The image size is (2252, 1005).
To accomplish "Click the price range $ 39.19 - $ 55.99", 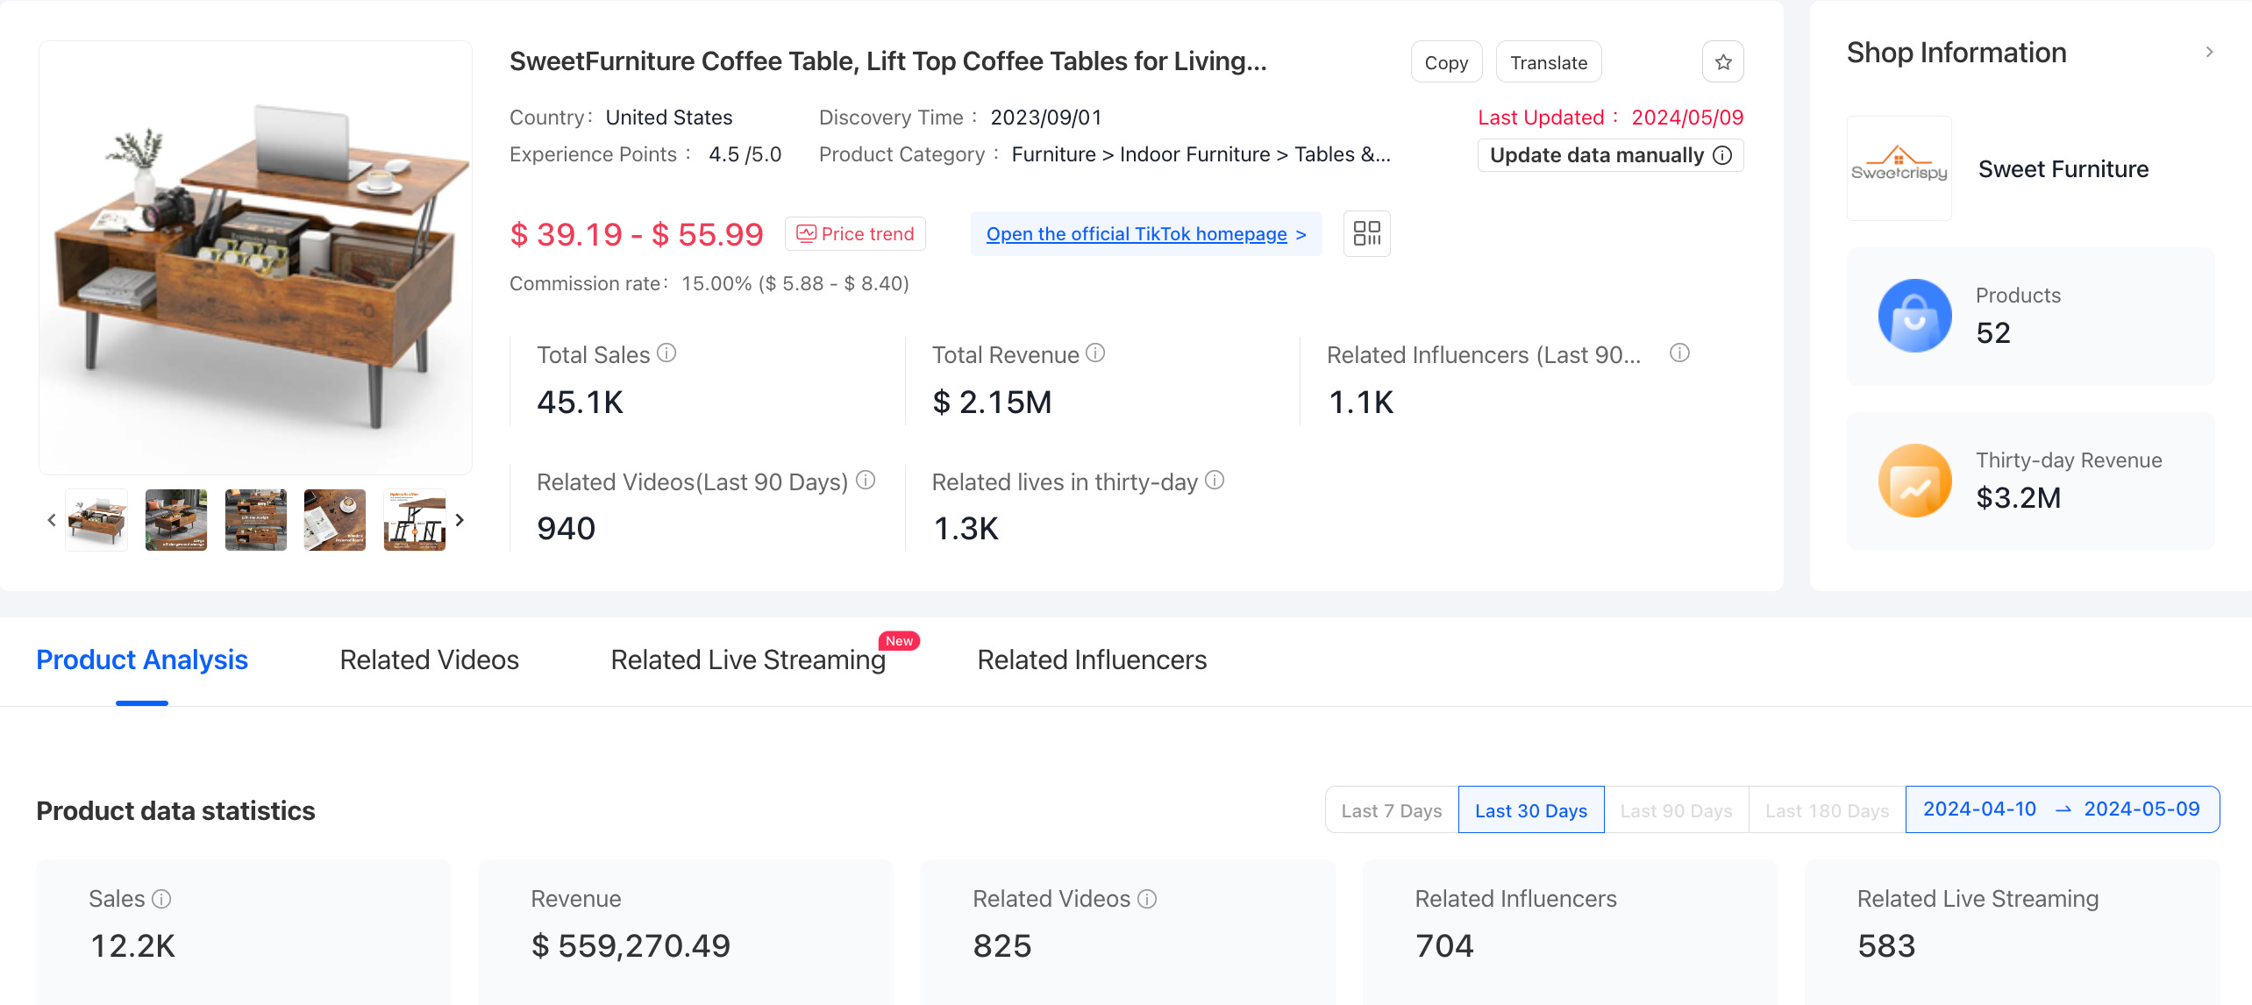I will (637, 234).
